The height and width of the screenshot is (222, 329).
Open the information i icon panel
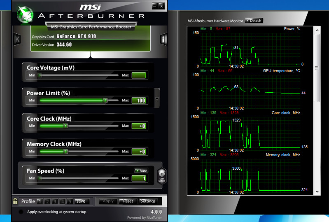coord(163,40)
